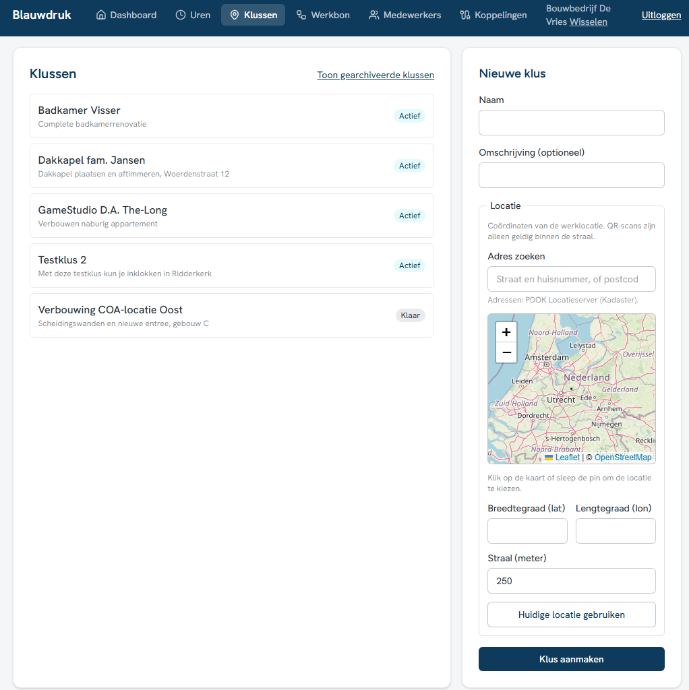Click the Adres zoeken search field

pyautogui.click(x=572, y=279)
